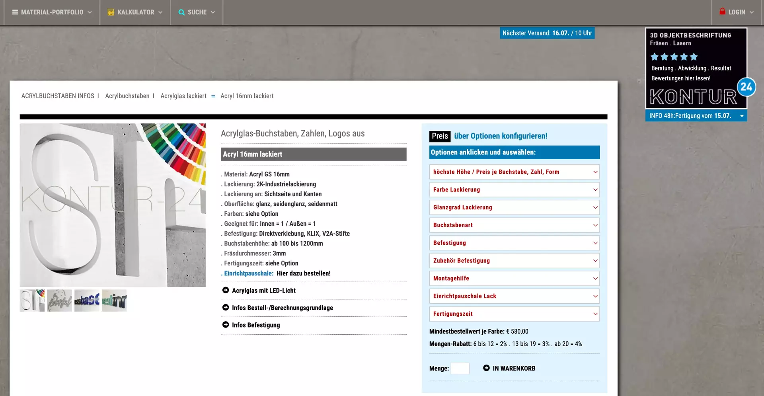The width and height of the screenshot is (764, 396).
Task: Click the KONTUR logo image
Action: [x=693, y=97]
